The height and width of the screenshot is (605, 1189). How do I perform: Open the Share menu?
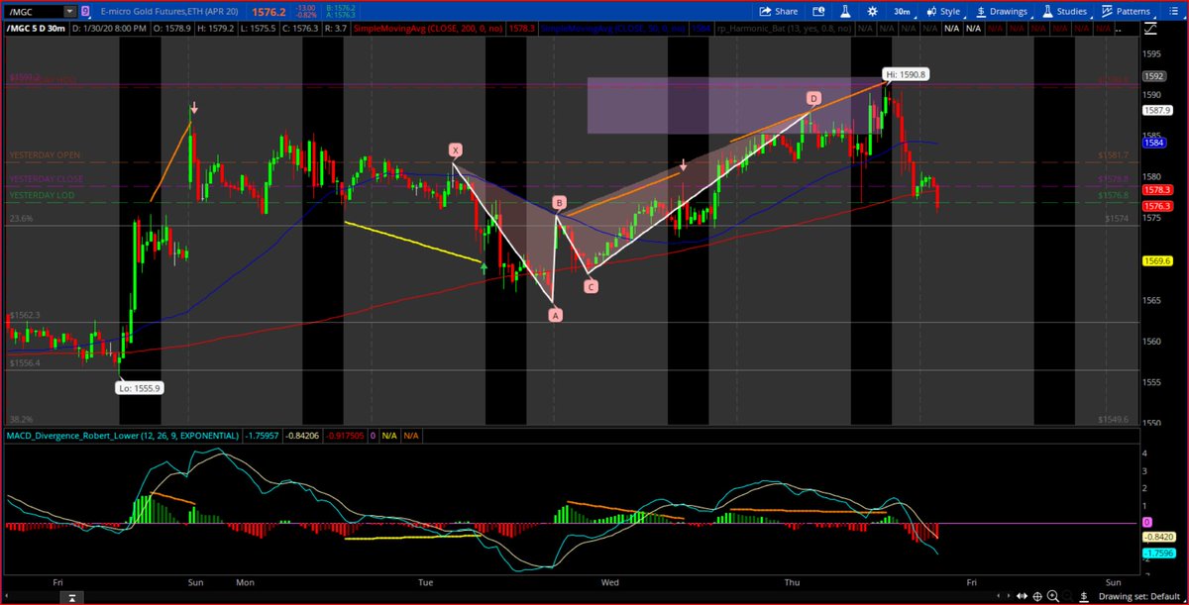pos(779,12)
